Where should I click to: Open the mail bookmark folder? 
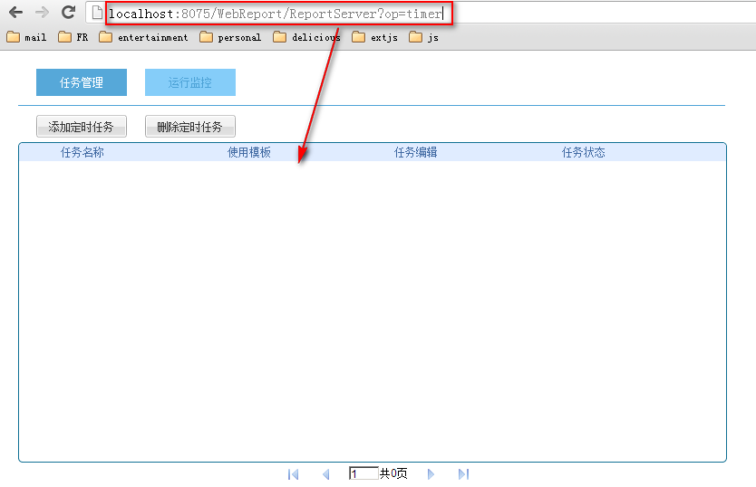tap(26, 37)
